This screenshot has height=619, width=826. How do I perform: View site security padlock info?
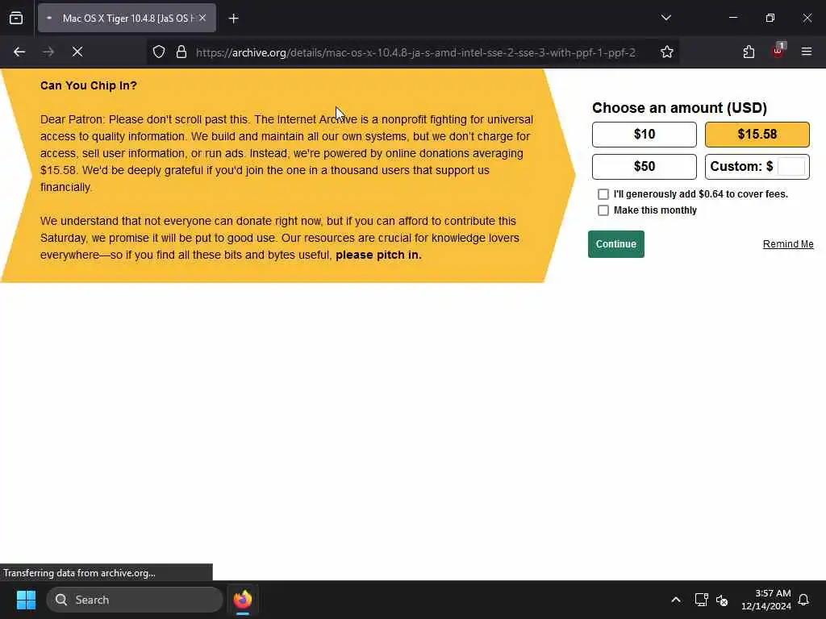tap(181, 52)
